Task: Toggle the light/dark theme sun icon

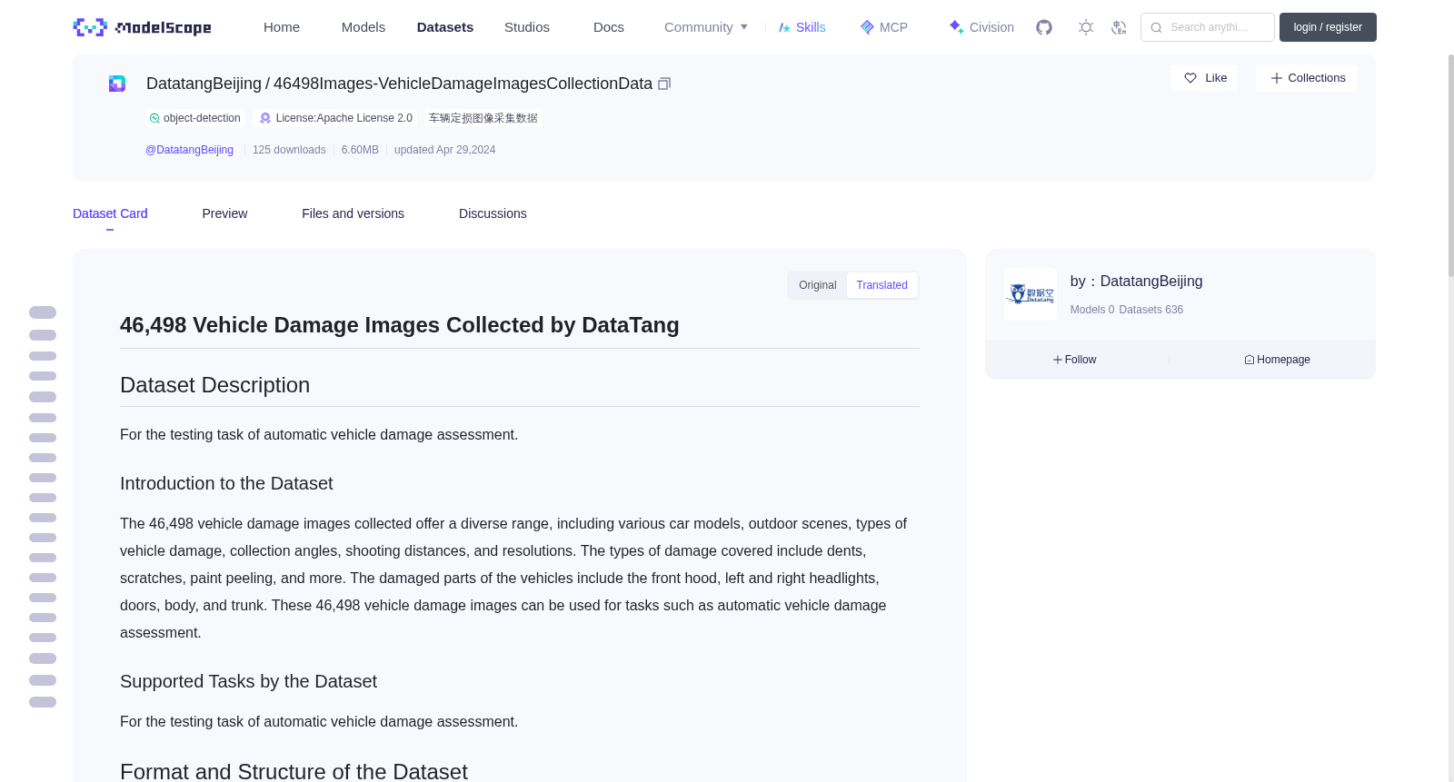Action: click(1086, 27)
